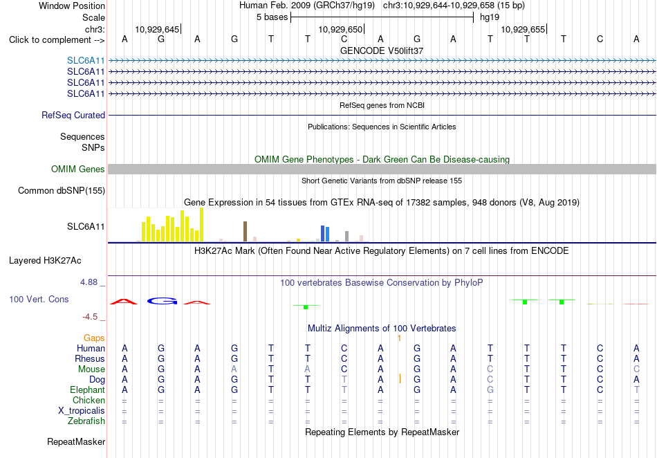Select the 'X_tropicalis' alignment row label
Image resolution: width=657 pixels, height=458 pixels.
pyautogui.click(x=82, y=411)
